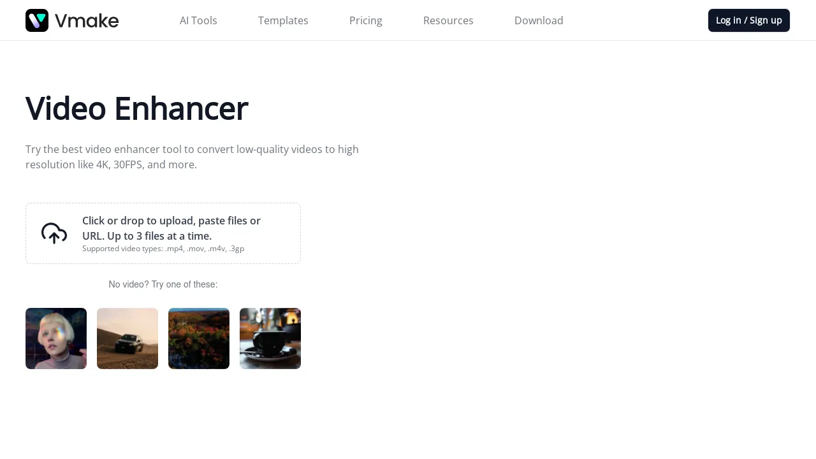Image resolution: width=816 pixels, height=459 pixels.
Task: Open the Templates menu
Action: tap(283, 20)
